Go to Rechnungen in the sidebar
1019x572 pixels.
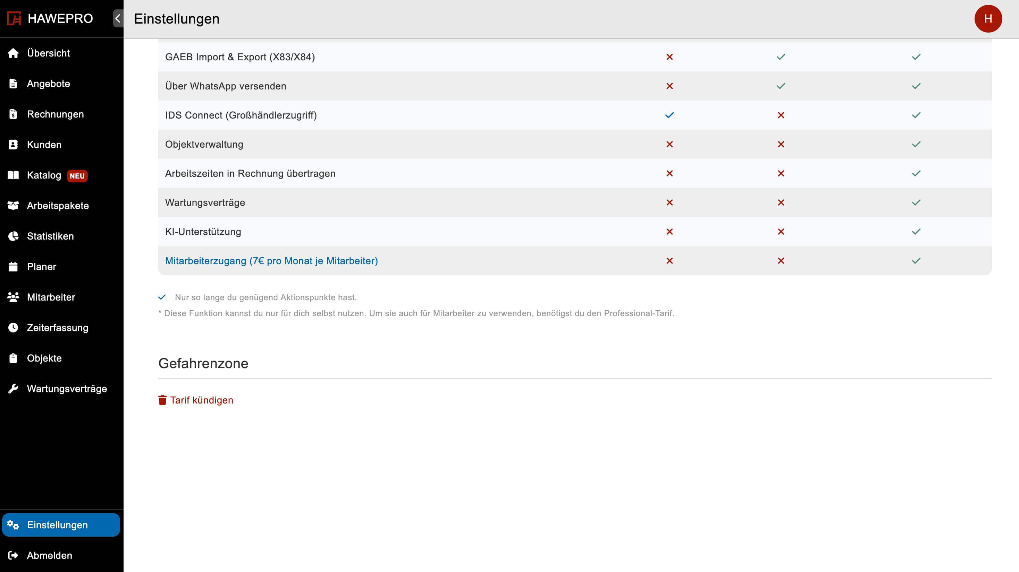coord(55,114)
